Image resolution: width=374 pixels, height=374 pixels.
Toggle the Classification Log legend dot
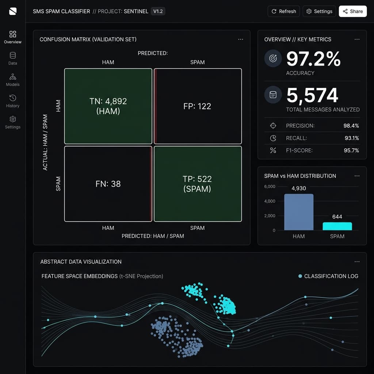click(300, 276)
